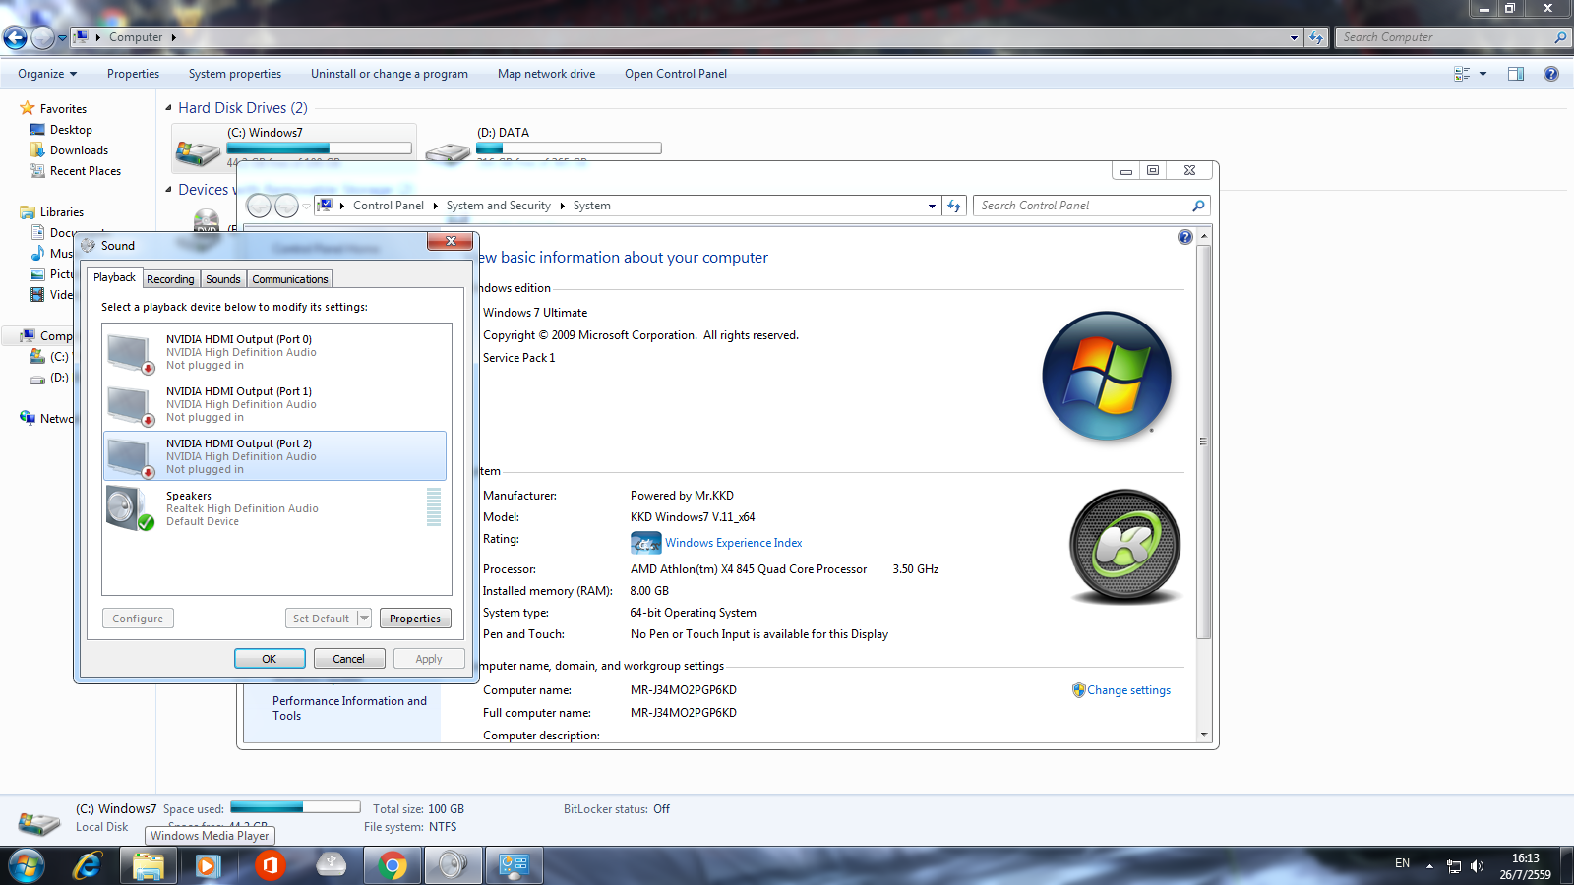Image resolution: width=1574 pixels, height=885 pixels.
Task: Open the Set Default dropdown arrow
Action: pyautogui.click(x=364, y=619)
